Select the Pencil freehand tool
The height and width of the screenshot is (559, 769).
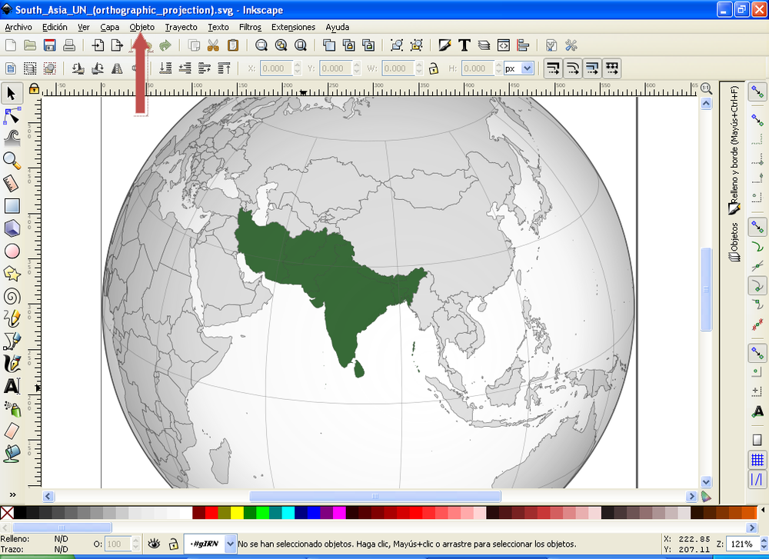(12, 319)
